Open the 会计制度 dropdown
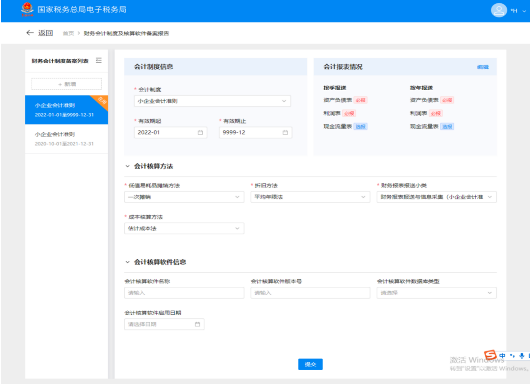Screen dimensions: 530x384 click(x=212, y=101)
